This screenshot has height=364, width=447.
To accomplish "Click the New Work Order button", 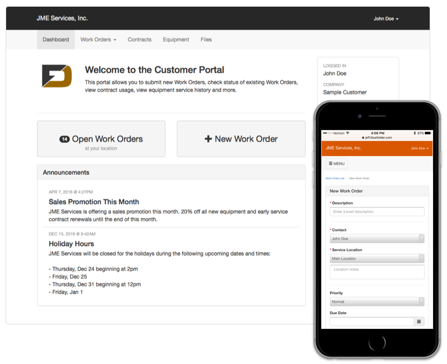I will (241, 138).
